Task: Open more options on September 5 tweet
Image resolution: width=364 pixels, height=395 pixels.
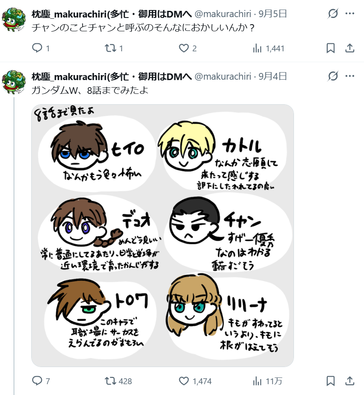Action: click(x=350, y=13)
